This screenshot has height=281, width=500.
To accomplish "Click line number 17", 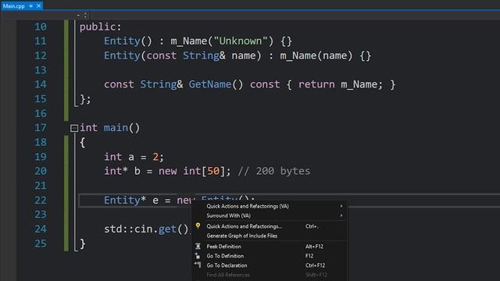I will pyautogui.click(x=41, y=128).
